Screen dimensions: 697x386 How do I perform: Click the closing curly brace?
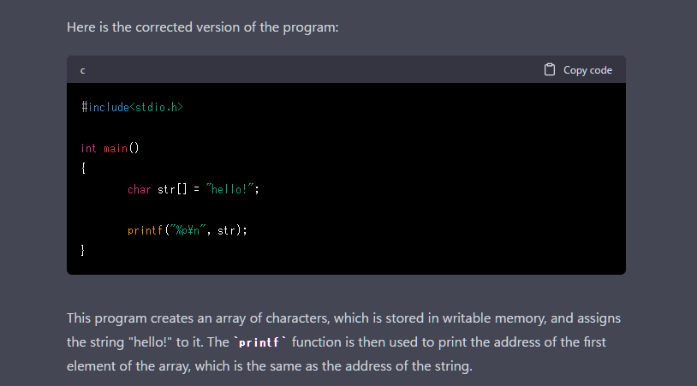(83, 251)
